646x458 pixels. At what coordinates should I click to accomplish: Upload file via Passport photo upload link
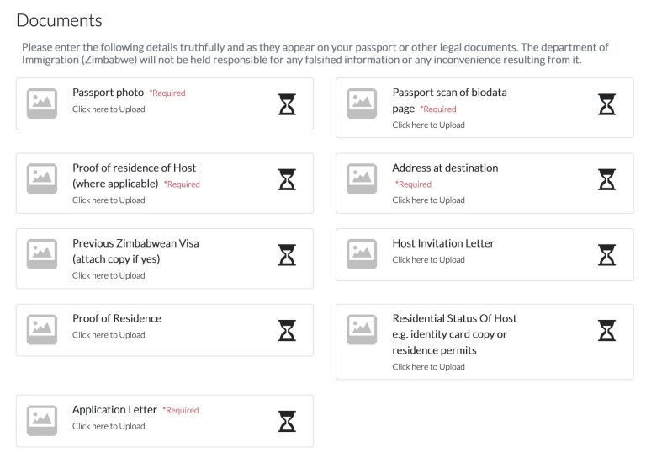[x=109, y=109]
